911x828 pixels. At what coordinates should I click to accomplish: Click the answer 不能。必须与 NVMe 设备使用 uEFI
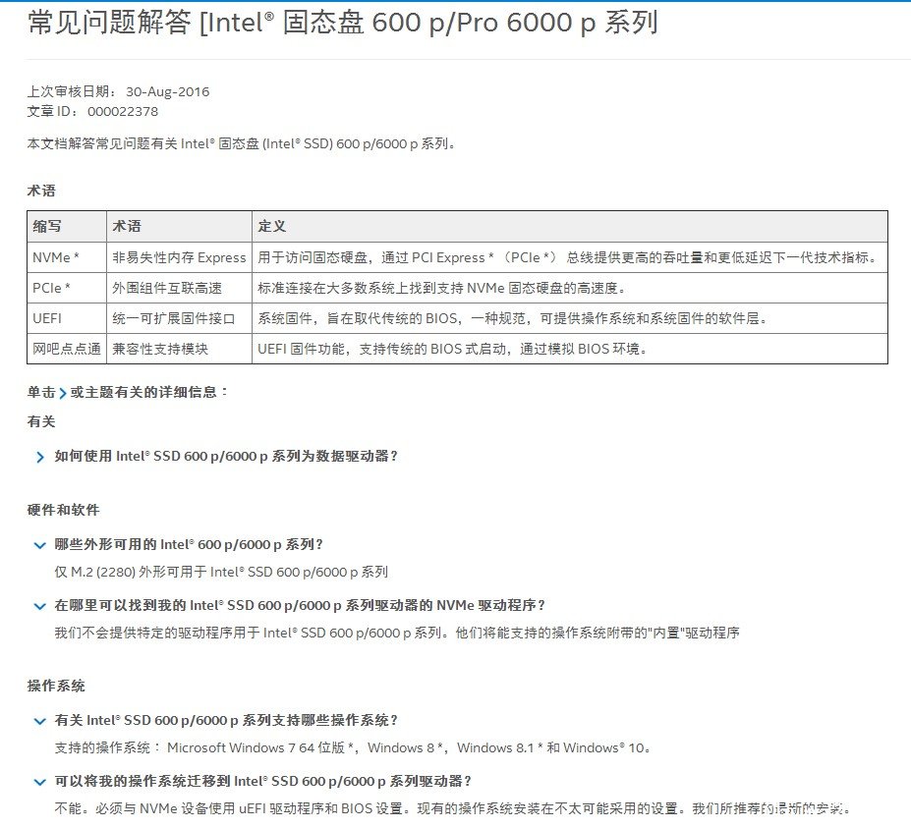point(453,808)
